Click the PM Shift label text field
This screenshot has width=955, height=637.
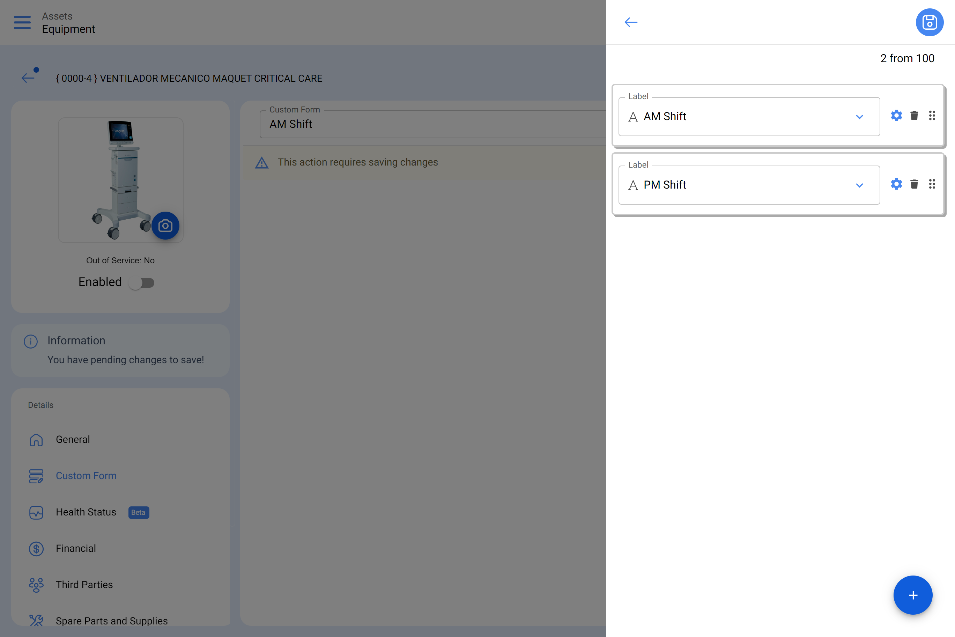(749, 185)
